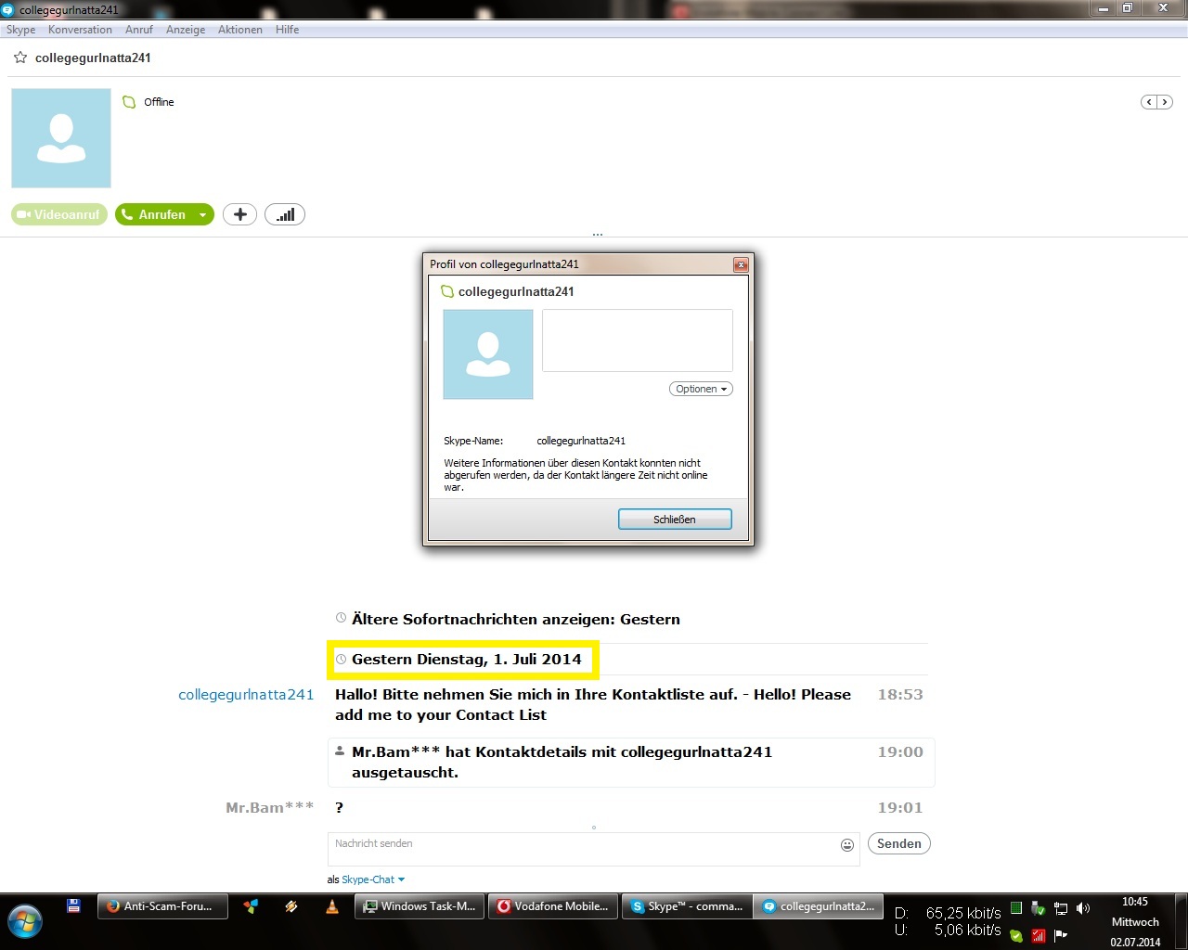Image resolution: width=1188 pixels, height=950 pixels.
Task: Click the volume speaker tray icon
Action: tap(1083, 908)
